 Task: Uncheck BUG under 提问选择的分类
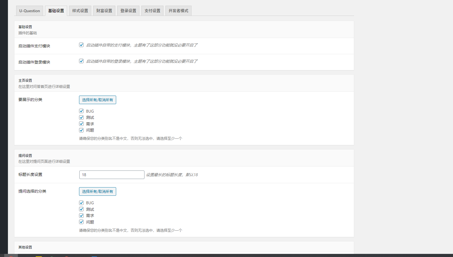(x=81, y=203)
